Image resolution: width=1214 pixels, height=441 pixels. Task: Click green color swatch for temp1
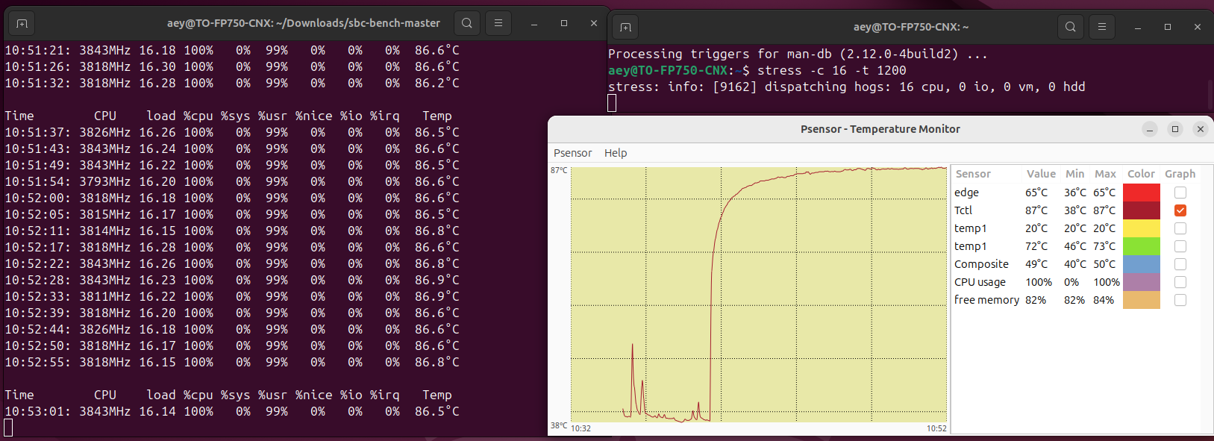pyautogui.click(x=1142, y=246)
